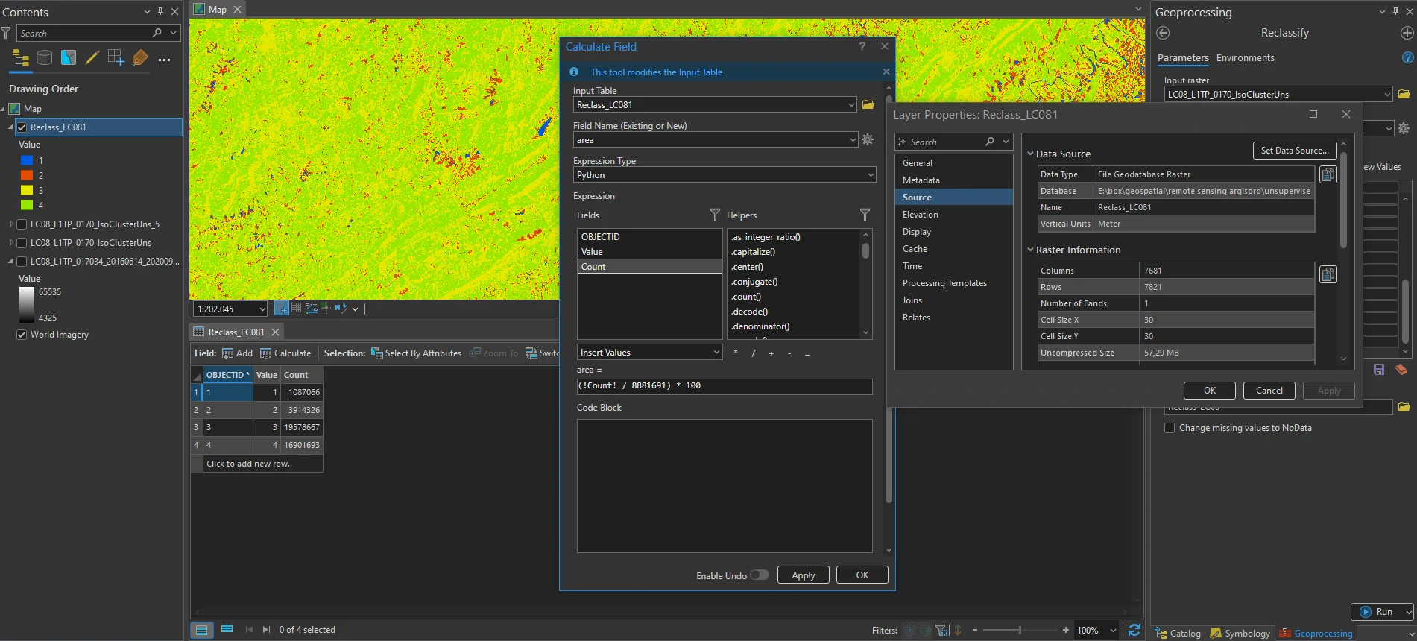Browse Input raster folder icon in Reclassify

tap(1404, 95)
